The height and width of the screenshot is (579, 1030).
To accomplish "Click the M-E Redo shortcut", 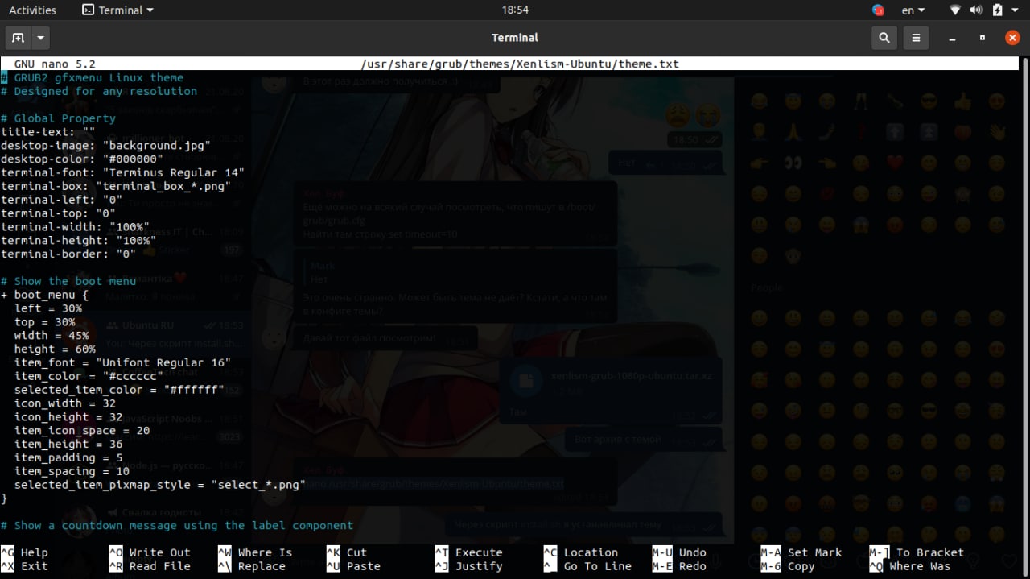I will click(679, 566).
